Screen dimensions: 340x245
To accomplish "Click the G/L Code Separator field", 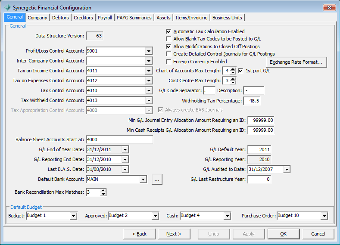I will pyautogui.click(x=209, y=91).
